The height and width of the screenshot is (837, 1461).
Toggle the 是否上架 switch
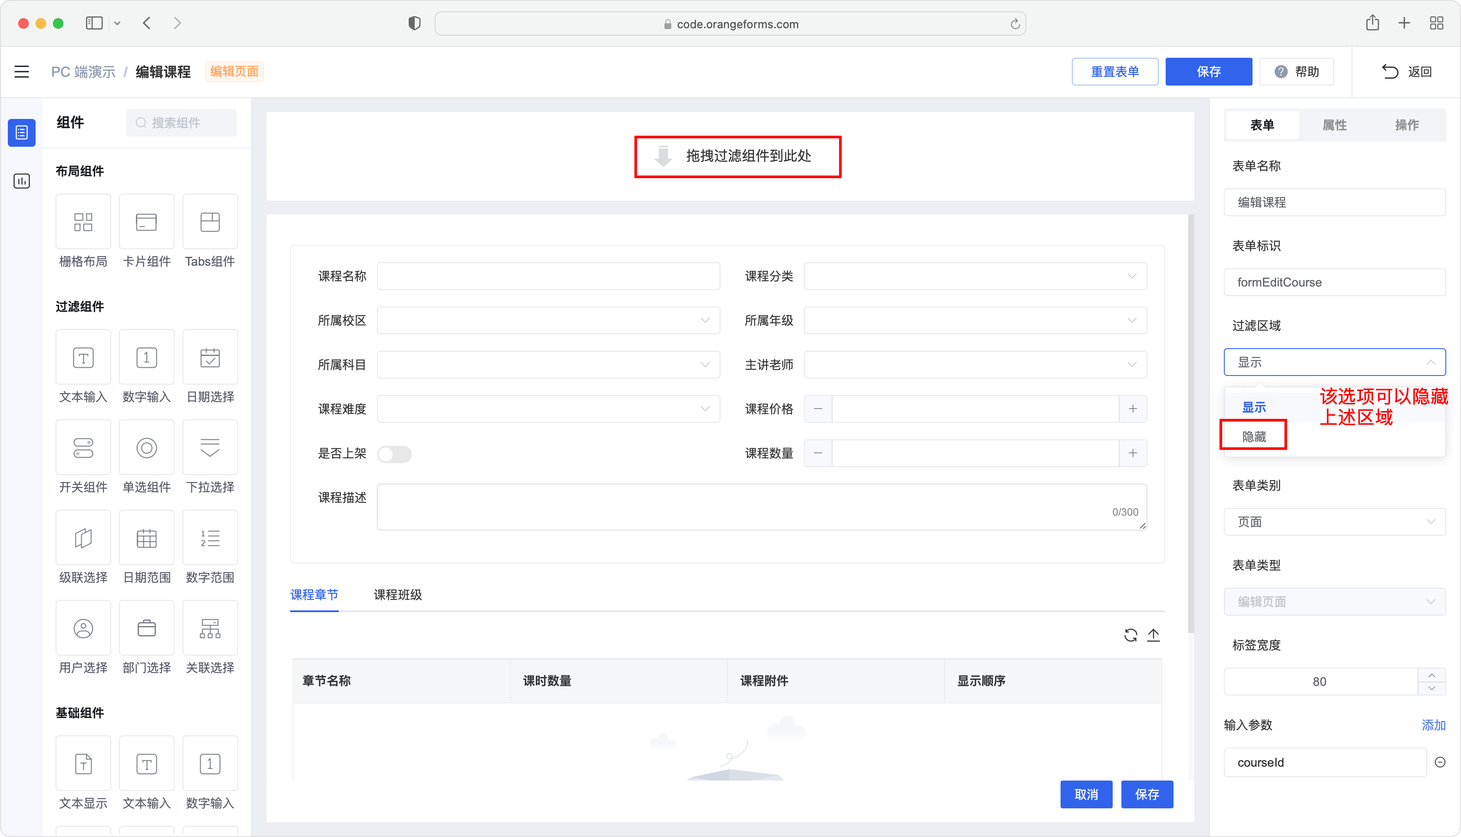point(394,454)
